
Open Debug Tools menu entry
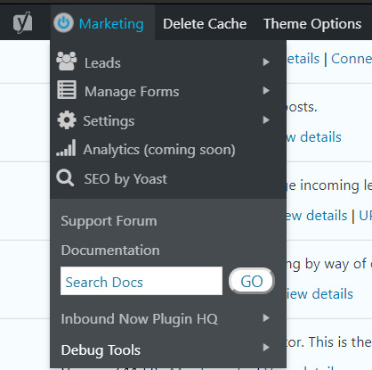coord(101,350)
